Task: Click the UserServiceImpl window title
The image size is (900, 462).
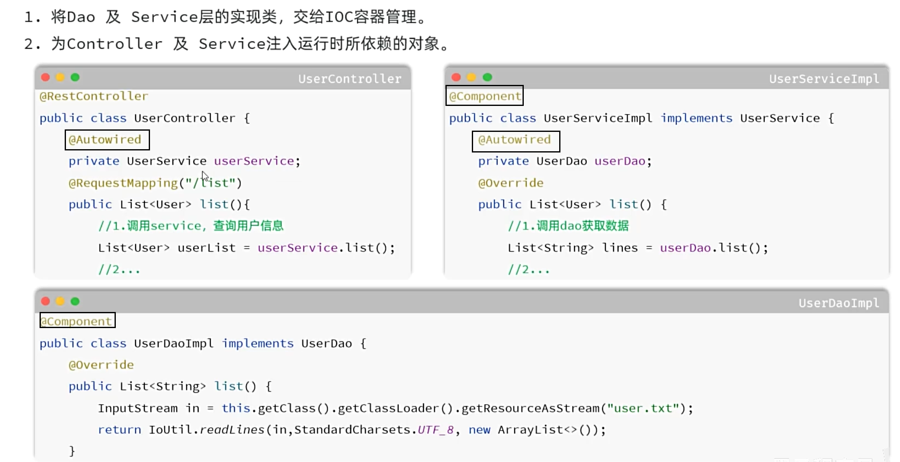Action: click(x=824, y=79)
